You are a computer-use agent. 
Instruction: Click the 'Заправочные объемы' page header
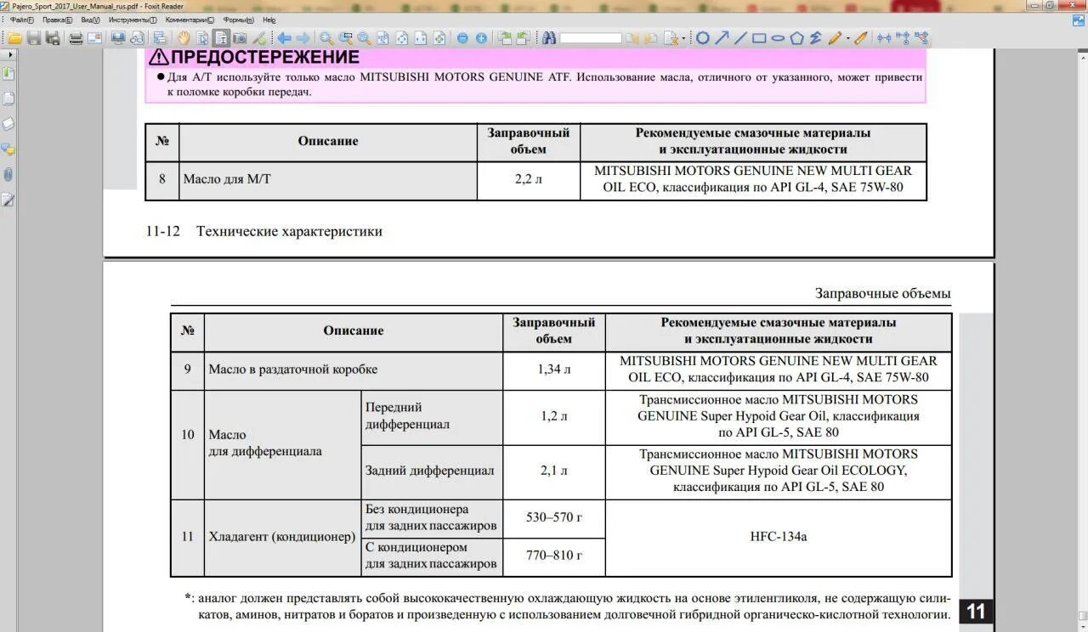pyautogui.click(x=882, y=294)
